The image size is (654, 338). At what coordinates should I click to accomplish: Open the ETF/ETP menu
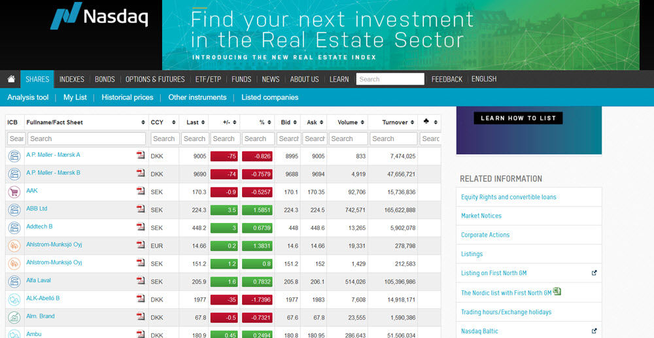coord(208,79)
